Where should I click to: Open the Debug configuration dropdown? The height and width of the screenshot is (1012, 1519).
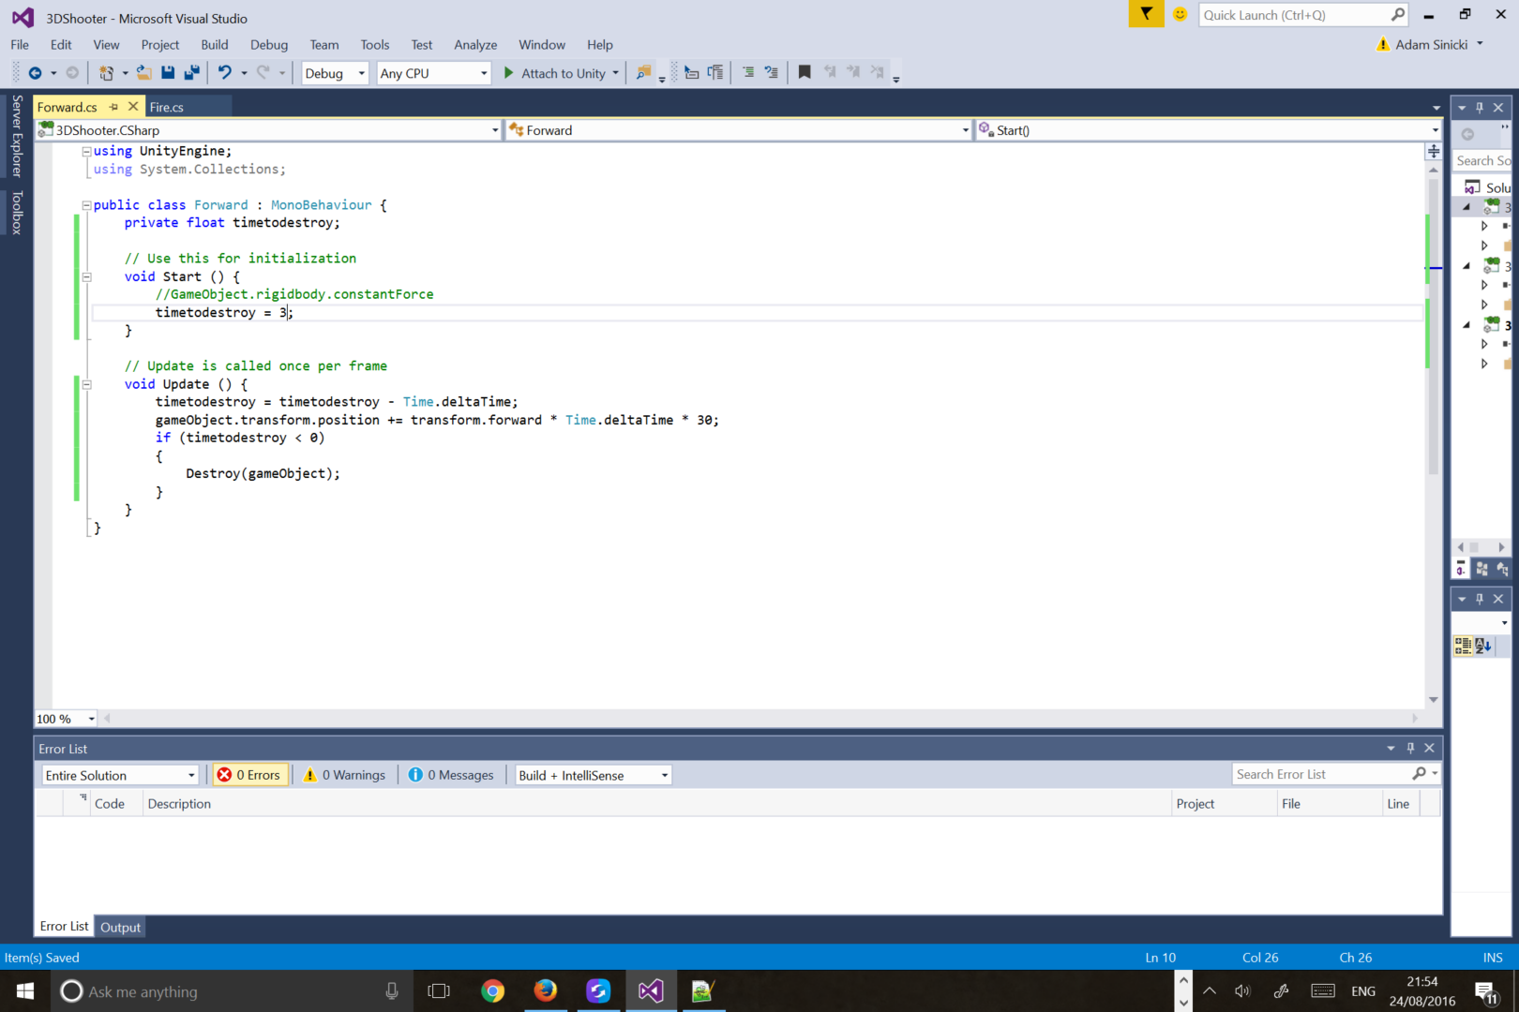tap(335, 73)
